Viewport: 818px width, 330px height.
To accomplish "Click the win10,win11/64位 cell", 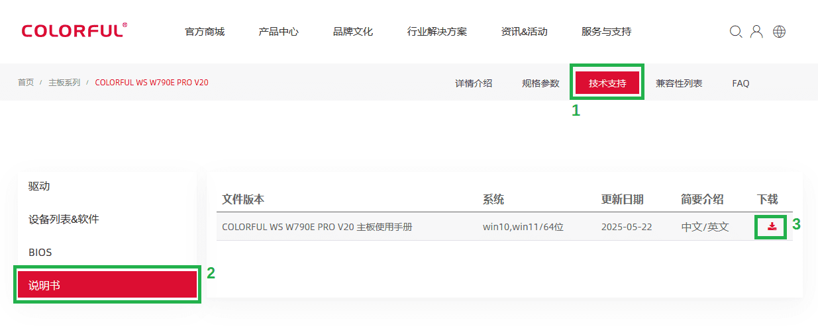I will [523, 227].
